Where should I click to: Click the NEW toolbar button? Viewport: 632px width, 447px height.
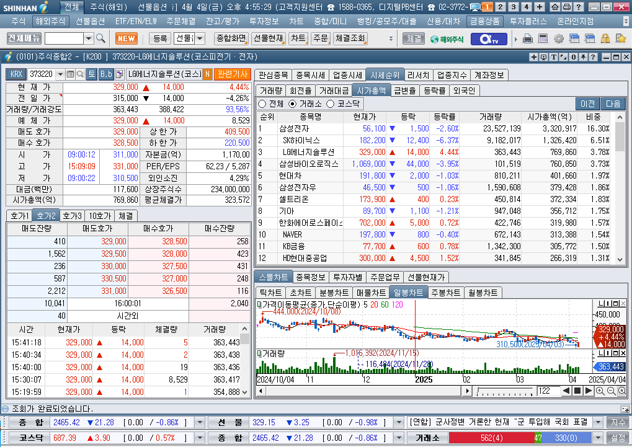(x=127, y=38)
